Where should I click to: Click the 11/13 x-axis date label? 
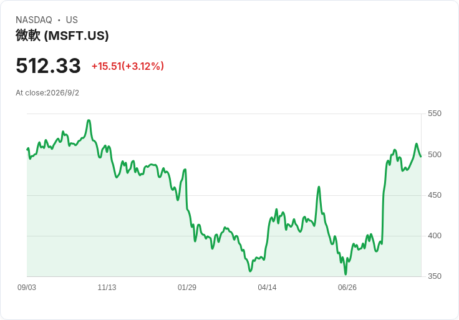pos(107,288)
